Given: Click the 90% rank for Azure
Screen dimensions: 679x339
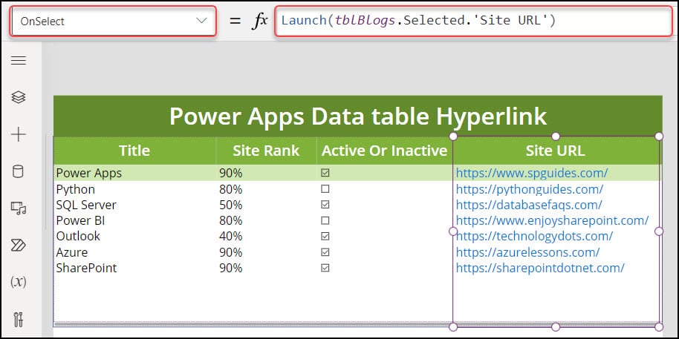Looking at the screenshot, I should pyautogui.click(x=231, y=252).
